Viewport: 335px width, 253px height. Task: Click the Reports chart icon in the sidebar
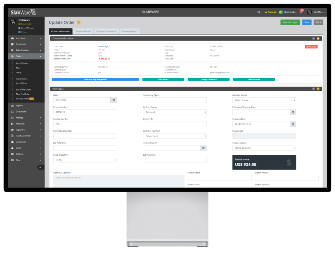12,106
